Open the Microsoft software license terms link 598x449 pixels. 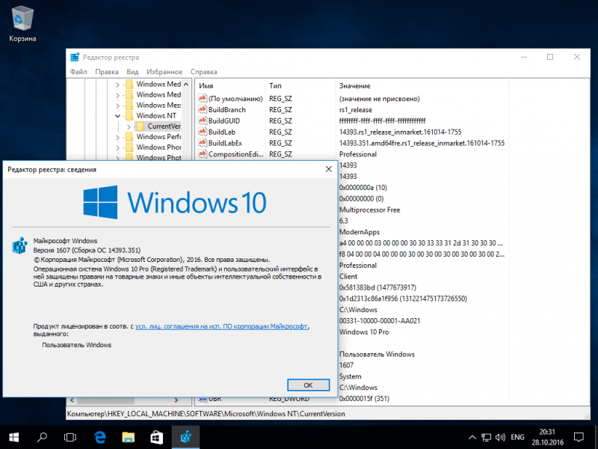tap(221, 326)
